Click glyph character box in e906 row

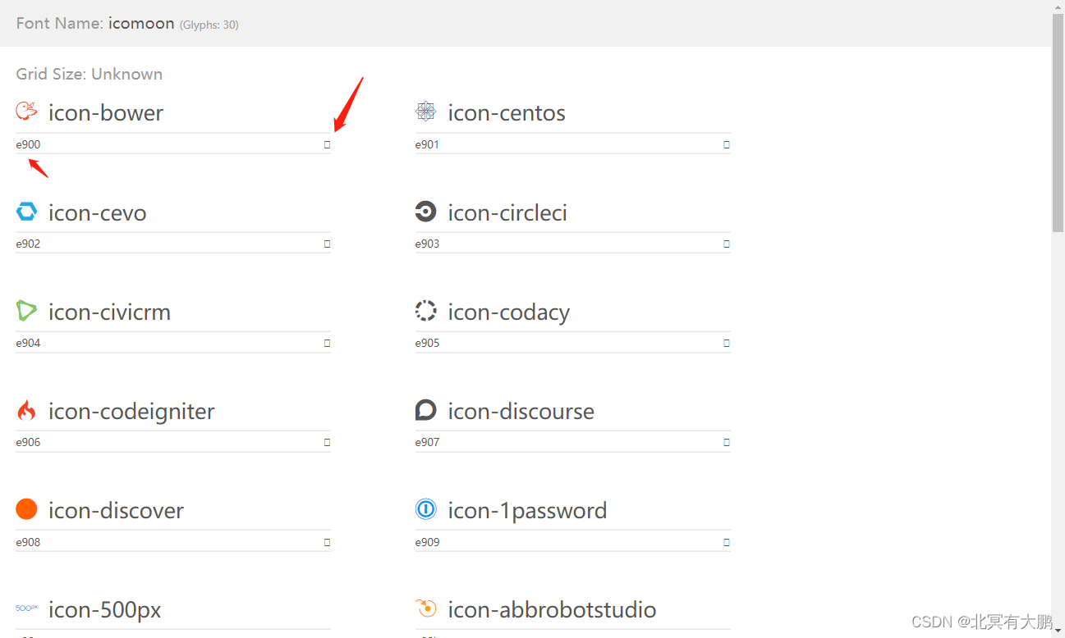327,442
